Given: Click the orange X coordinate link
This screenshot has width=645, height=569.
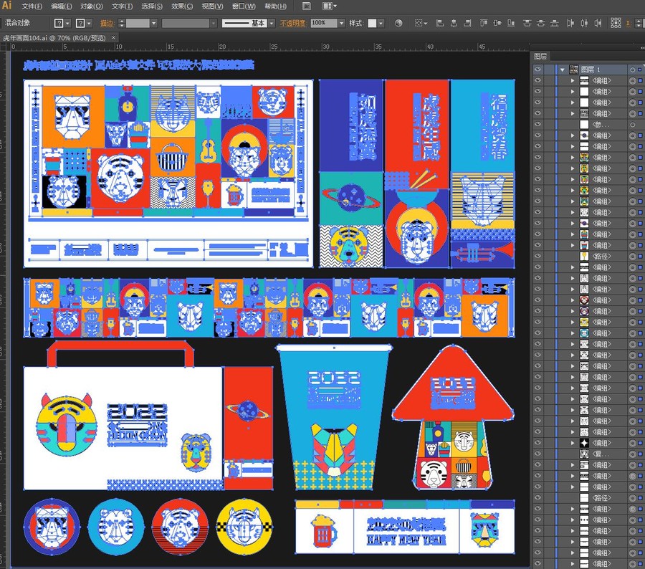Looking at the screenshot, I should click(x=628, y=24).
